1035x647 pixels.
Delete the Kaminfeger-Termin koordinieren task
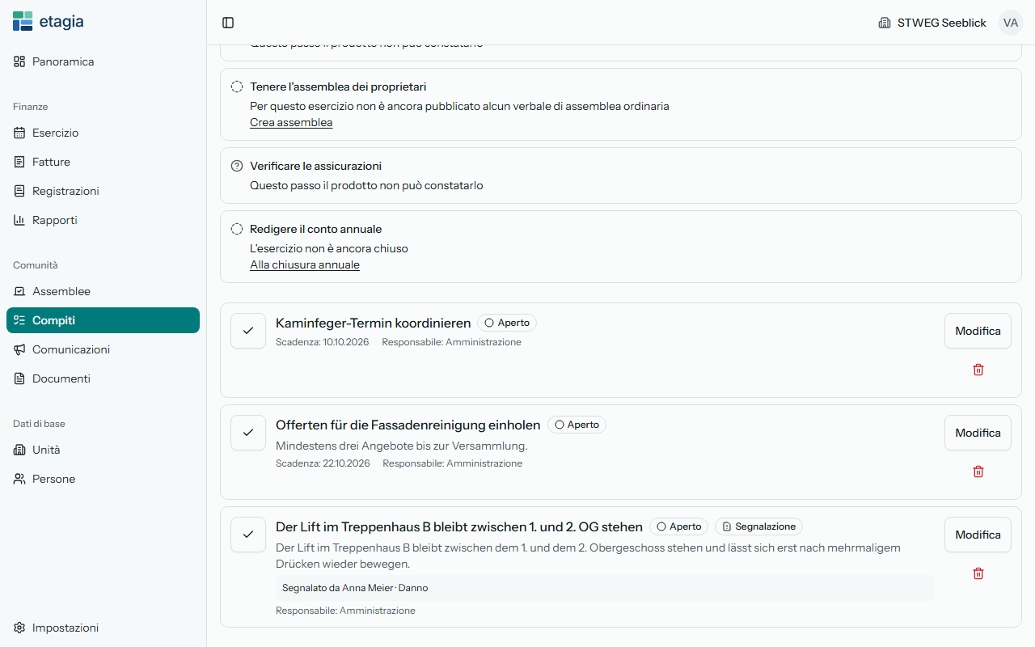[x=978, y=370]
